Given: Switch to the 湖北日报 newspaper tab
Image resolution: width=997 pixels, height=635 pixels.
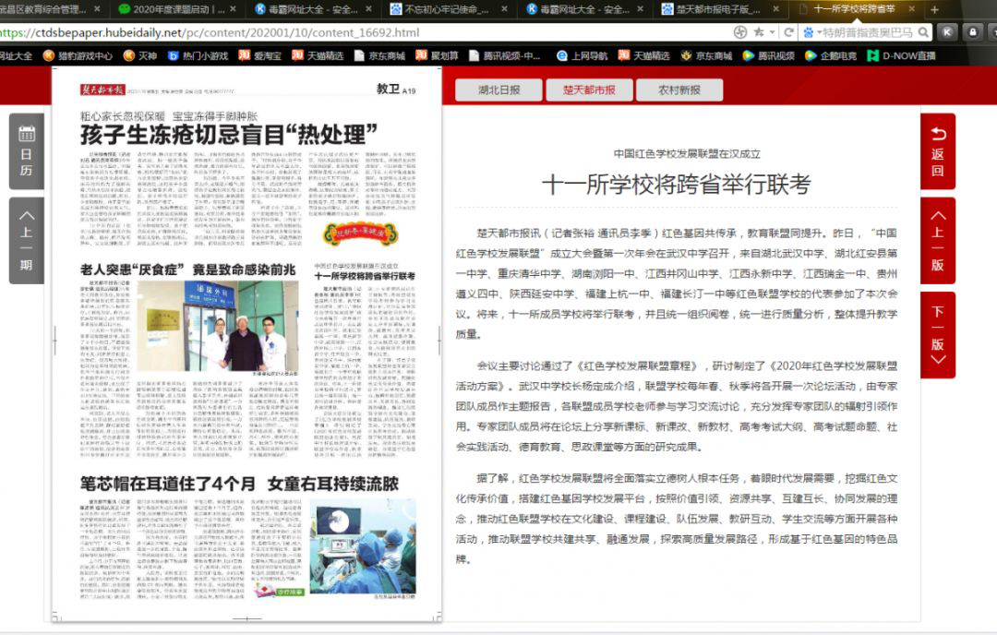Looking at the screenshot, I should [x=499, y=90].
